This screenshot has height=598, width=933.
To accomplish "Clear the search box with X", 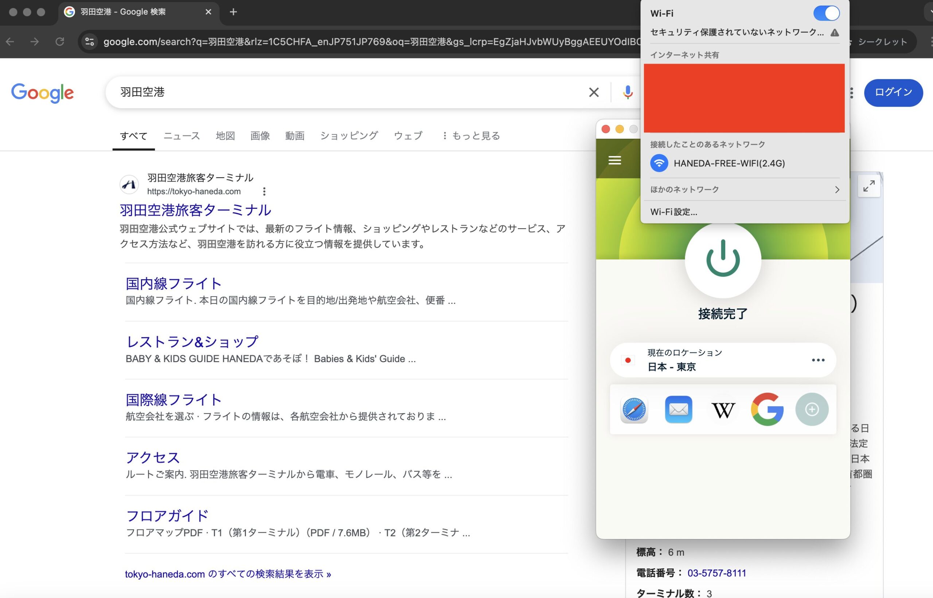I will point(594,92).
